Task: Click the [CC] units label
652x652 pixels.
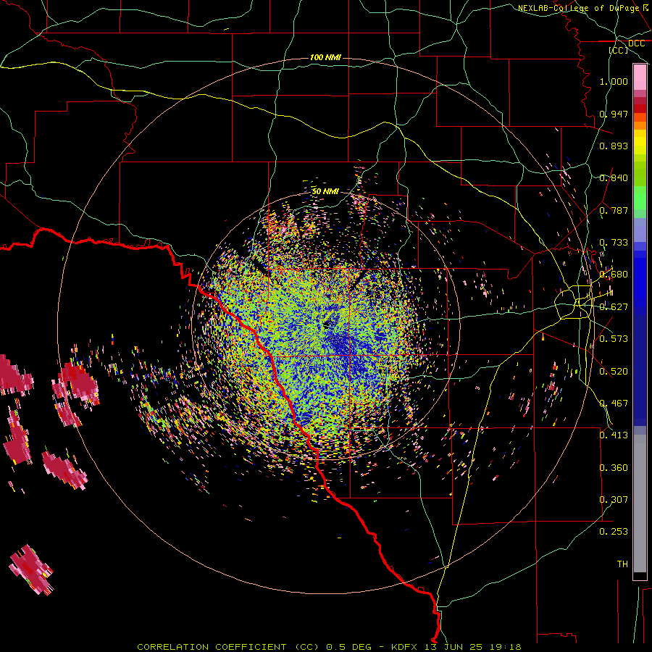Action: [x=619, y=50]
